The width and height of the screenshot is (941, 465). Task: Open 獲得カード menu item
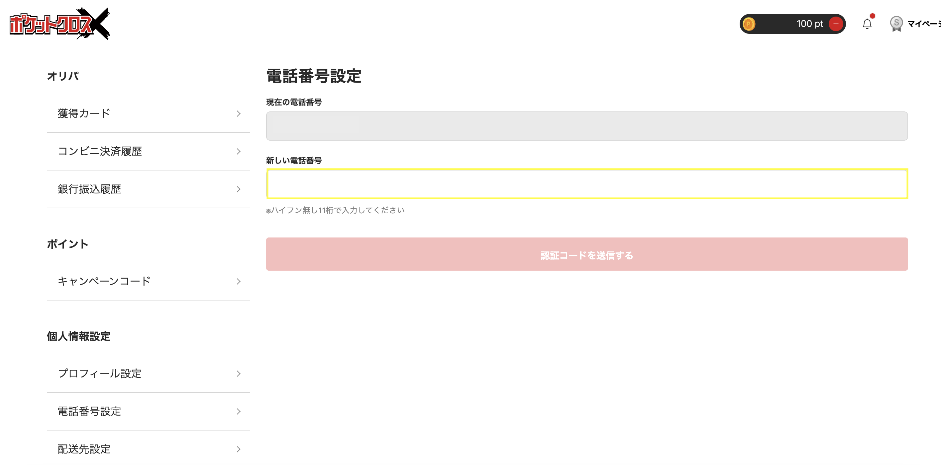(x=148, y=113)
